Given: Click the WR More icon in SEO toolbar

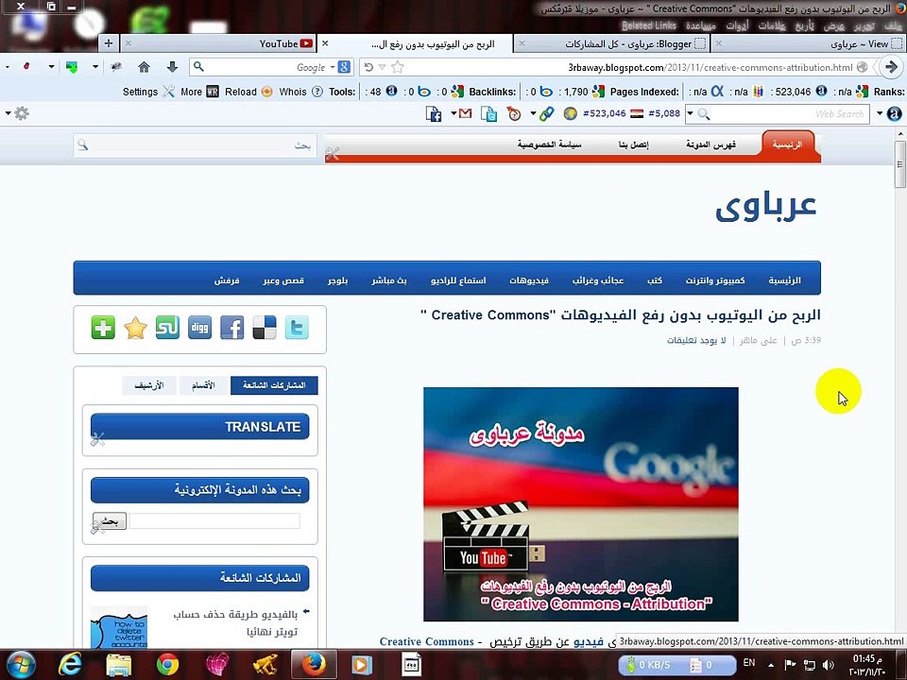Looking at the screenshot, I should (213, 92).
